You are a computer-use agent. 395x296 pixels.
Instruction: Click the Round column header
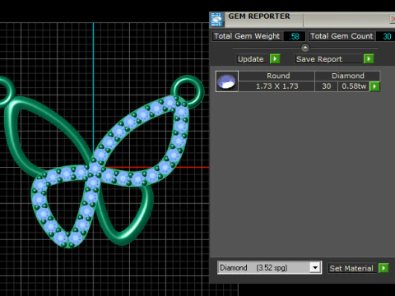[x=276, y=76]
